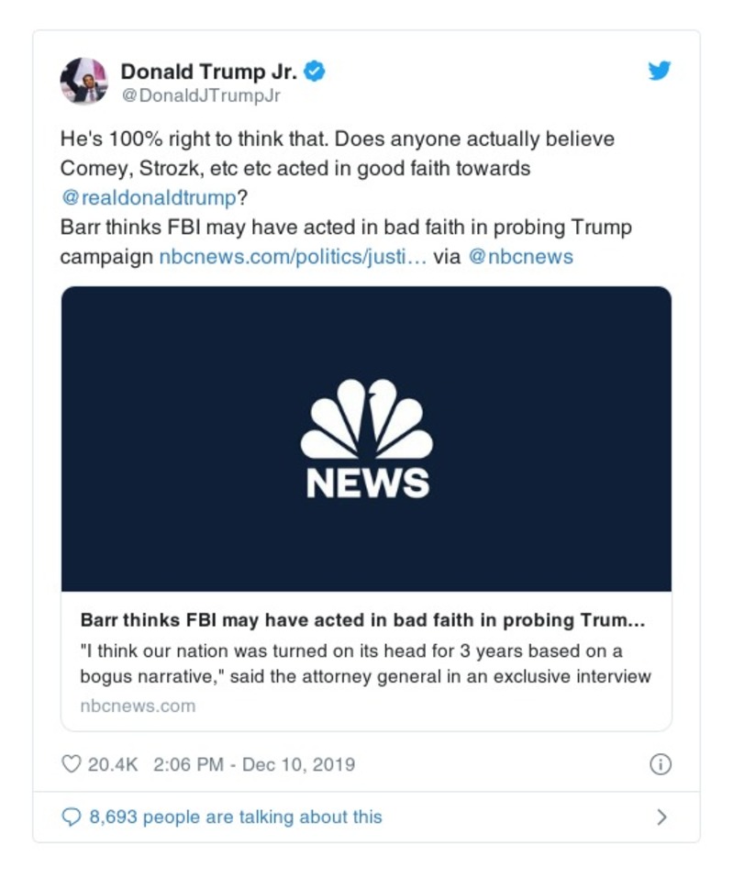Click the speech bubble reply icon

71,817
